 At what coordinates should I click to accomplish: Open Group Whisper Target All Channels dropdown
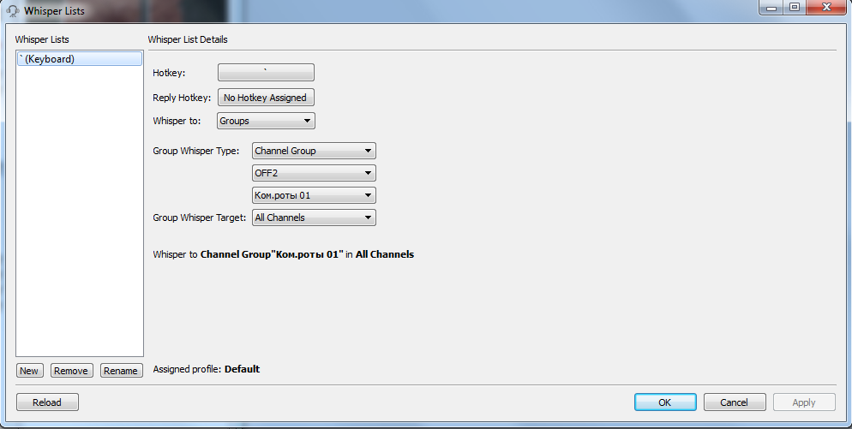coord(314,217)
